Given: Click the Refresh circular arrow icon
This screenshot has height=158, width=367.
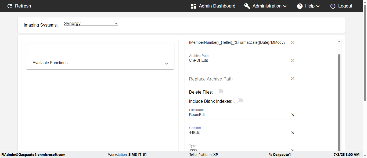Looking at the screenshot, I should 10,6.
